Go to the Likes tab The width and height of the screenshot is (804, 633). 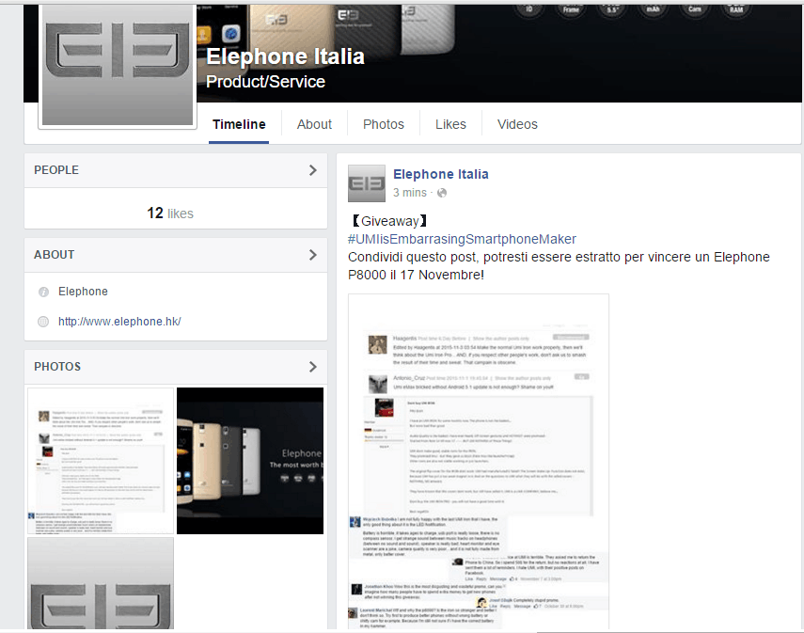click(x=450, y=125)
